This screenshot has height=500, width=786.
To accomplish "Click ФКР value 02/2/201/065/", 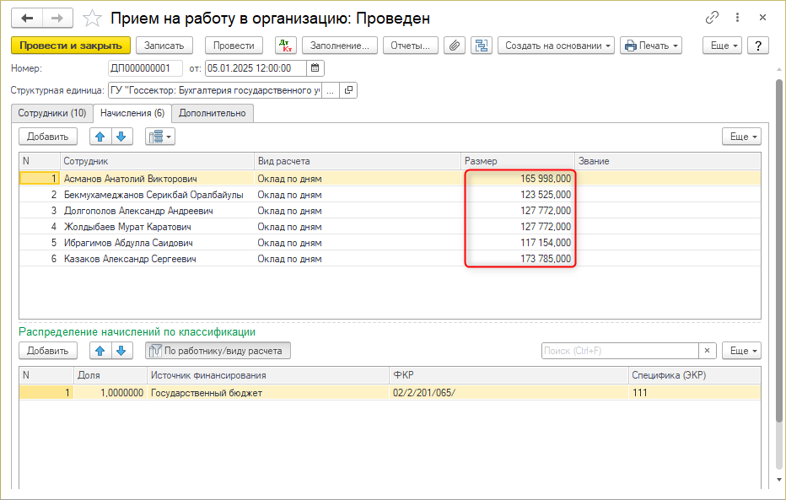I will (509, 393).
